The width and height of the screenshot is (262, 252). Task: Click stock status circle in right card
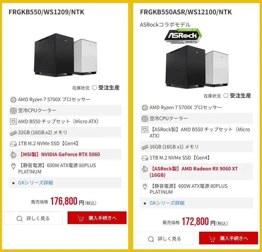click(x=226, y=96)
